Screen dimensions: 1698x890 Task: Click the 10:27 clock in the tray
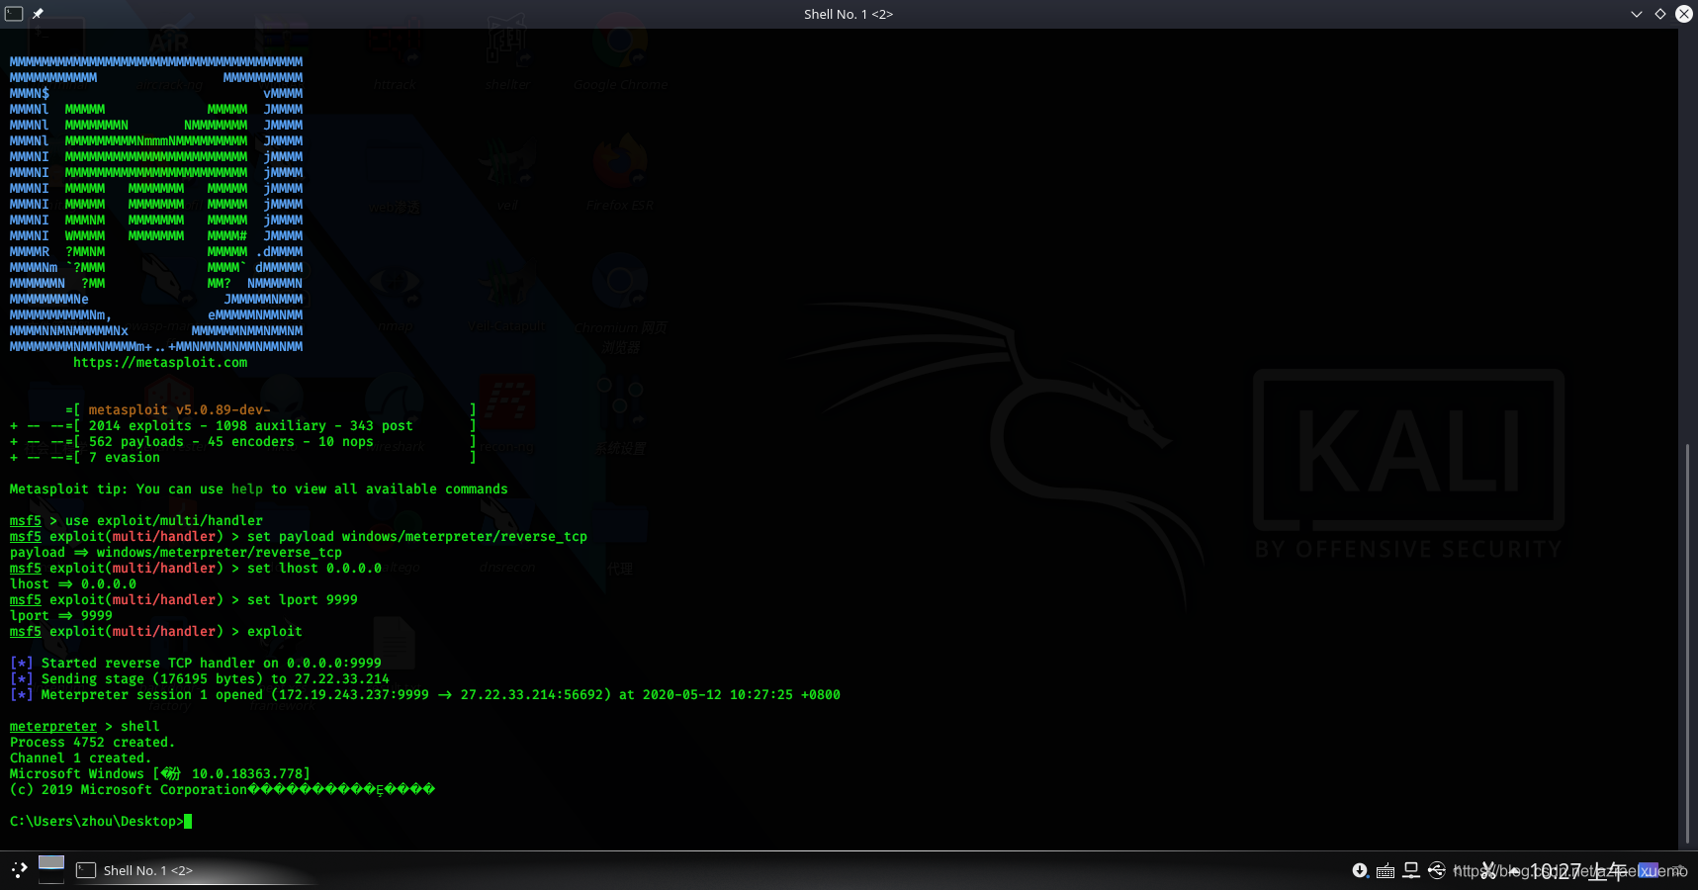[x=1579, y=871]
